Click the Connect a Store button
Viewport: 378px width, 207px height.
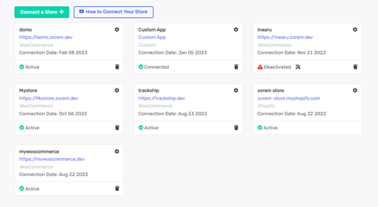tap(42, 12)
